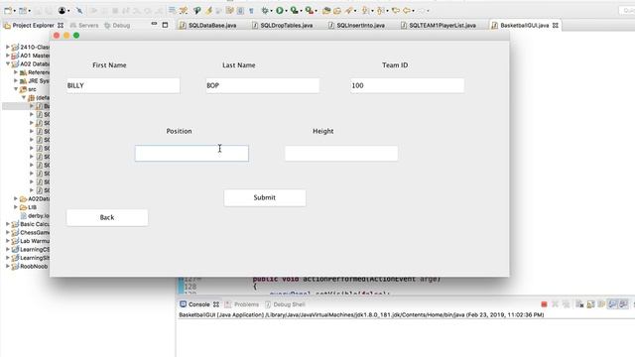Click the Open Task icon in the toolbar
This screenshot has width=635, height=357.
coord(337,11)
